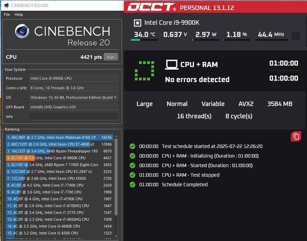Click the 4421 pts CPU score
The image size is (307, 241).
[91, 57]
